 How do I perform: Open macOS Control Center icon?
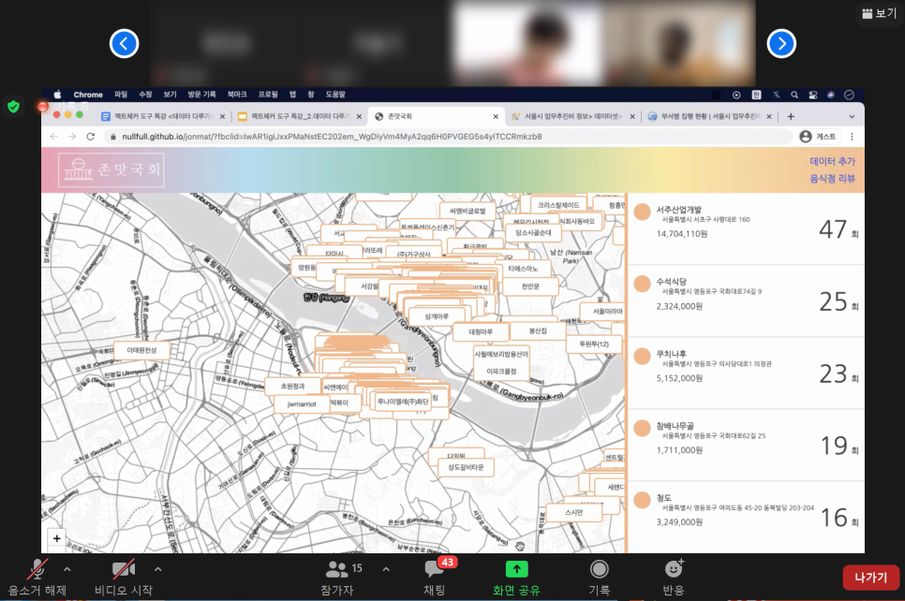[812, 95]
